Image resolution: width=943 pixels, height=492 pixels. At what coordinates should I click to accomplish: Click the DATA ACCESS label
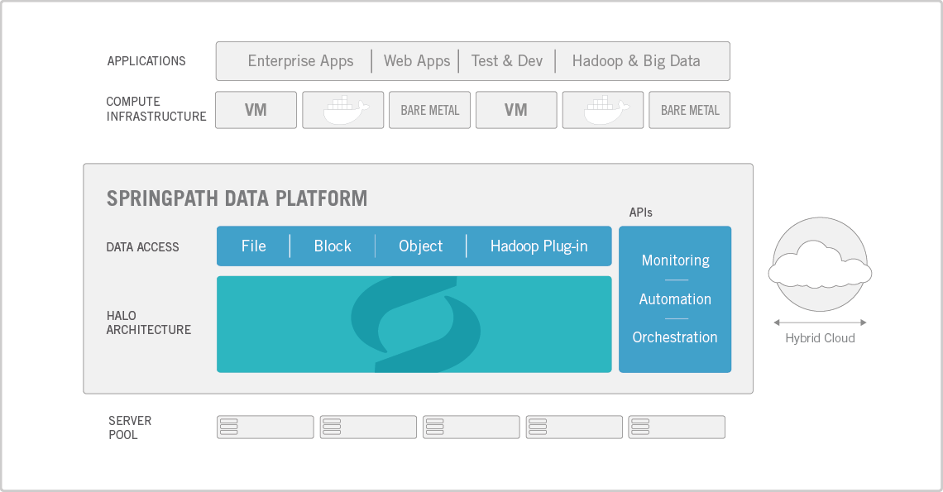142,247
